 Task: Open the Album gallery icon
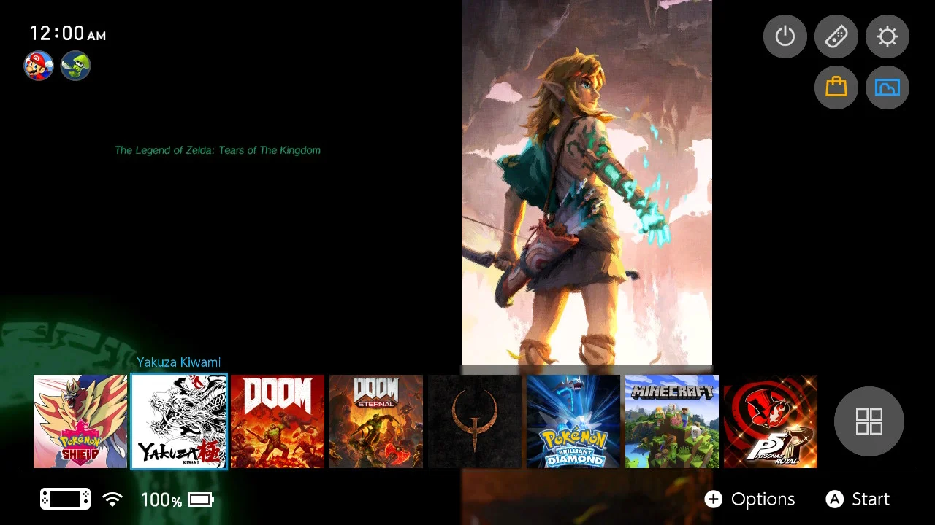(x=888, y=87)
